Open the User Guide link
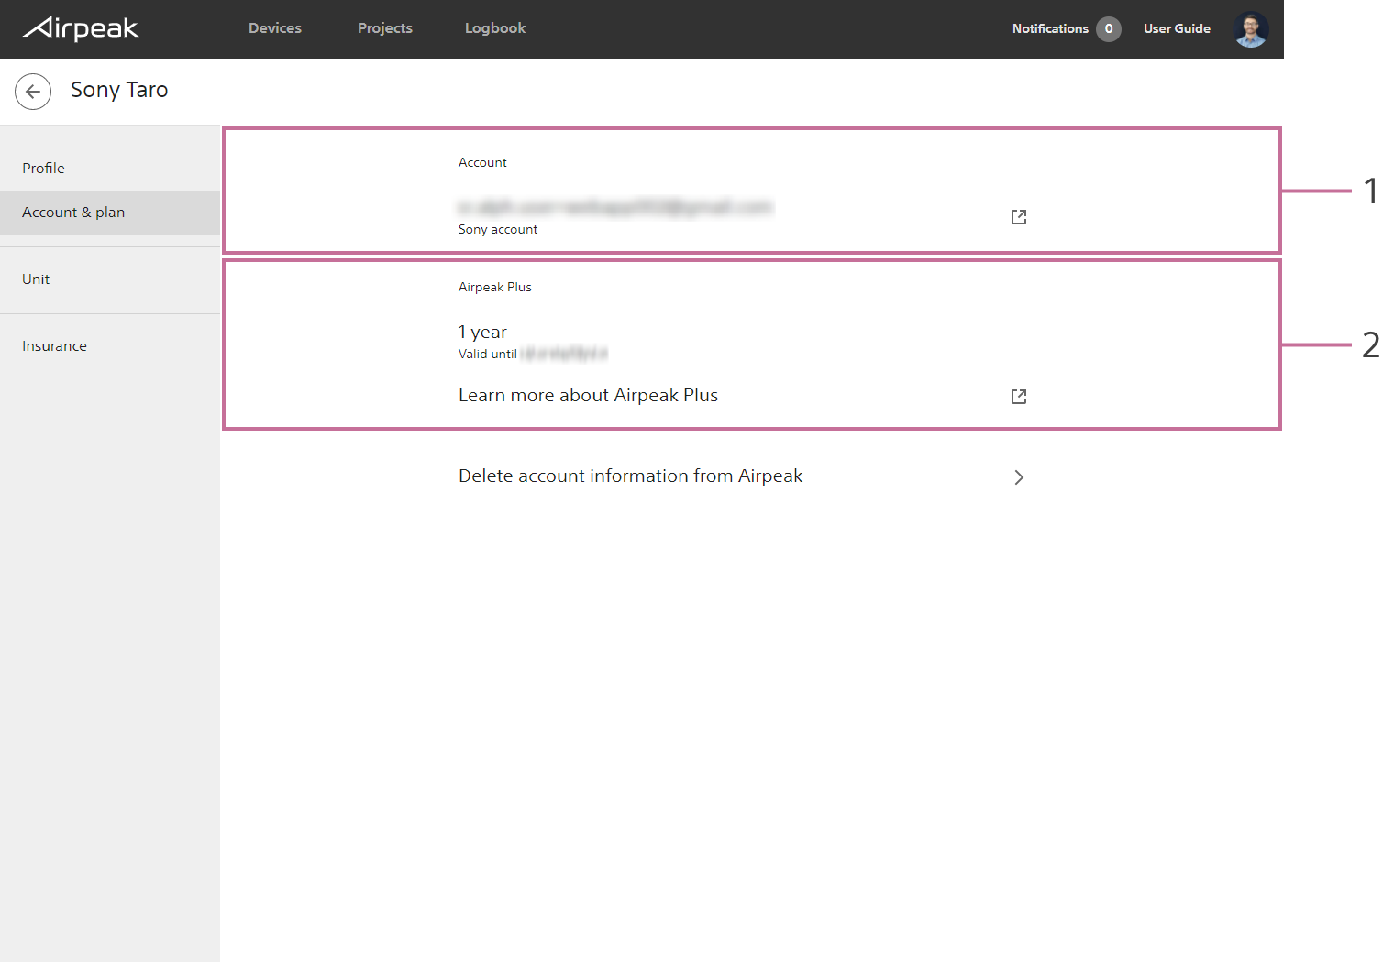The height and width of the screenshot is (962, 1394). point(1177,28)
